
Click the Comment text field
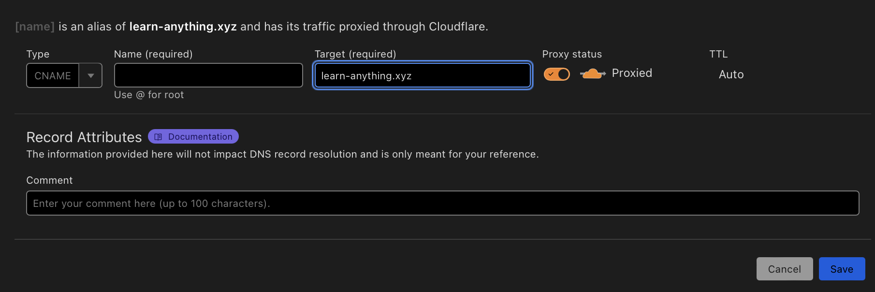click(x=442, y=203)
